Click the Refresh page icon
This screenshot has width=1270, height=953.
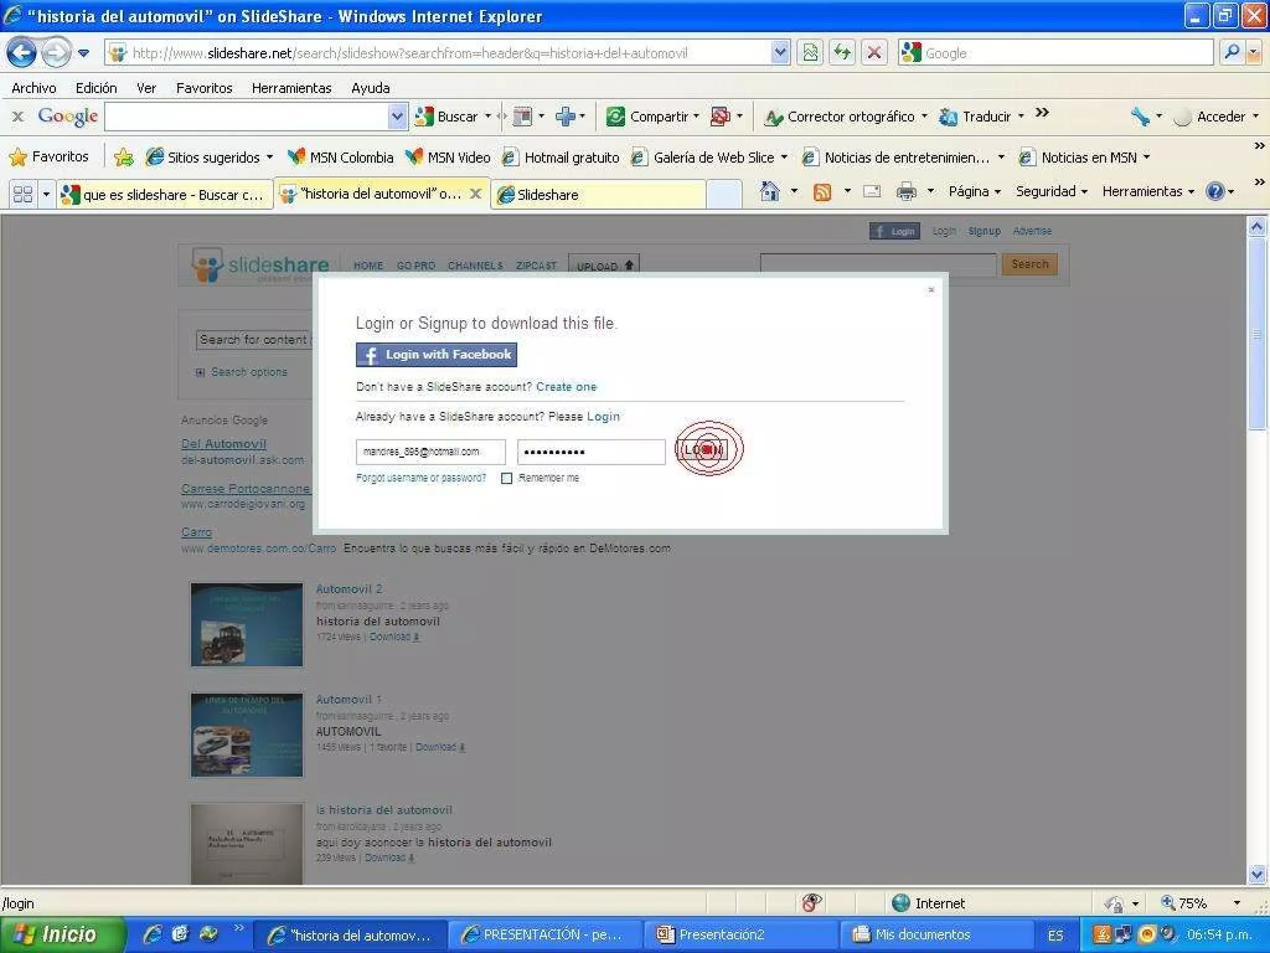[x=842, y=53]
